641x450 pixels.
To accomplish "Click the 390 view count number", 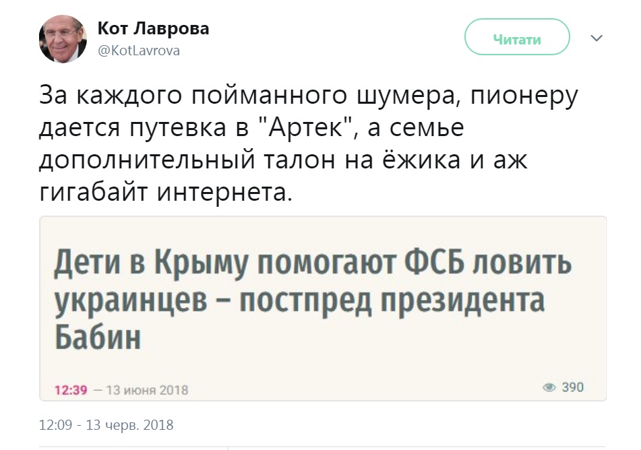I will click(573, 387).
